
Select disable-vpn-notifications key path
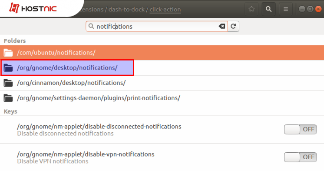(x=86, y=154)
